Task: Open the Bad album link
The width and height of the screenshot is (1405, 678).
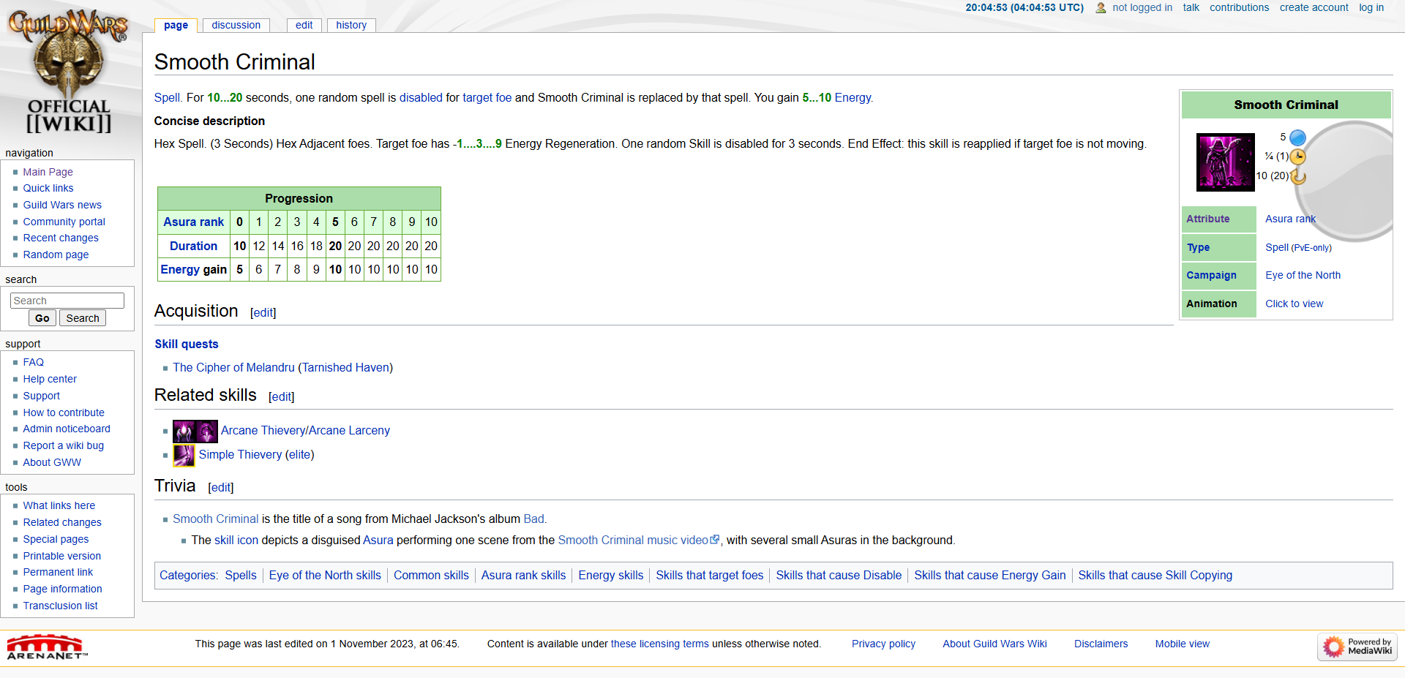Action: click(x=533, y=519)
